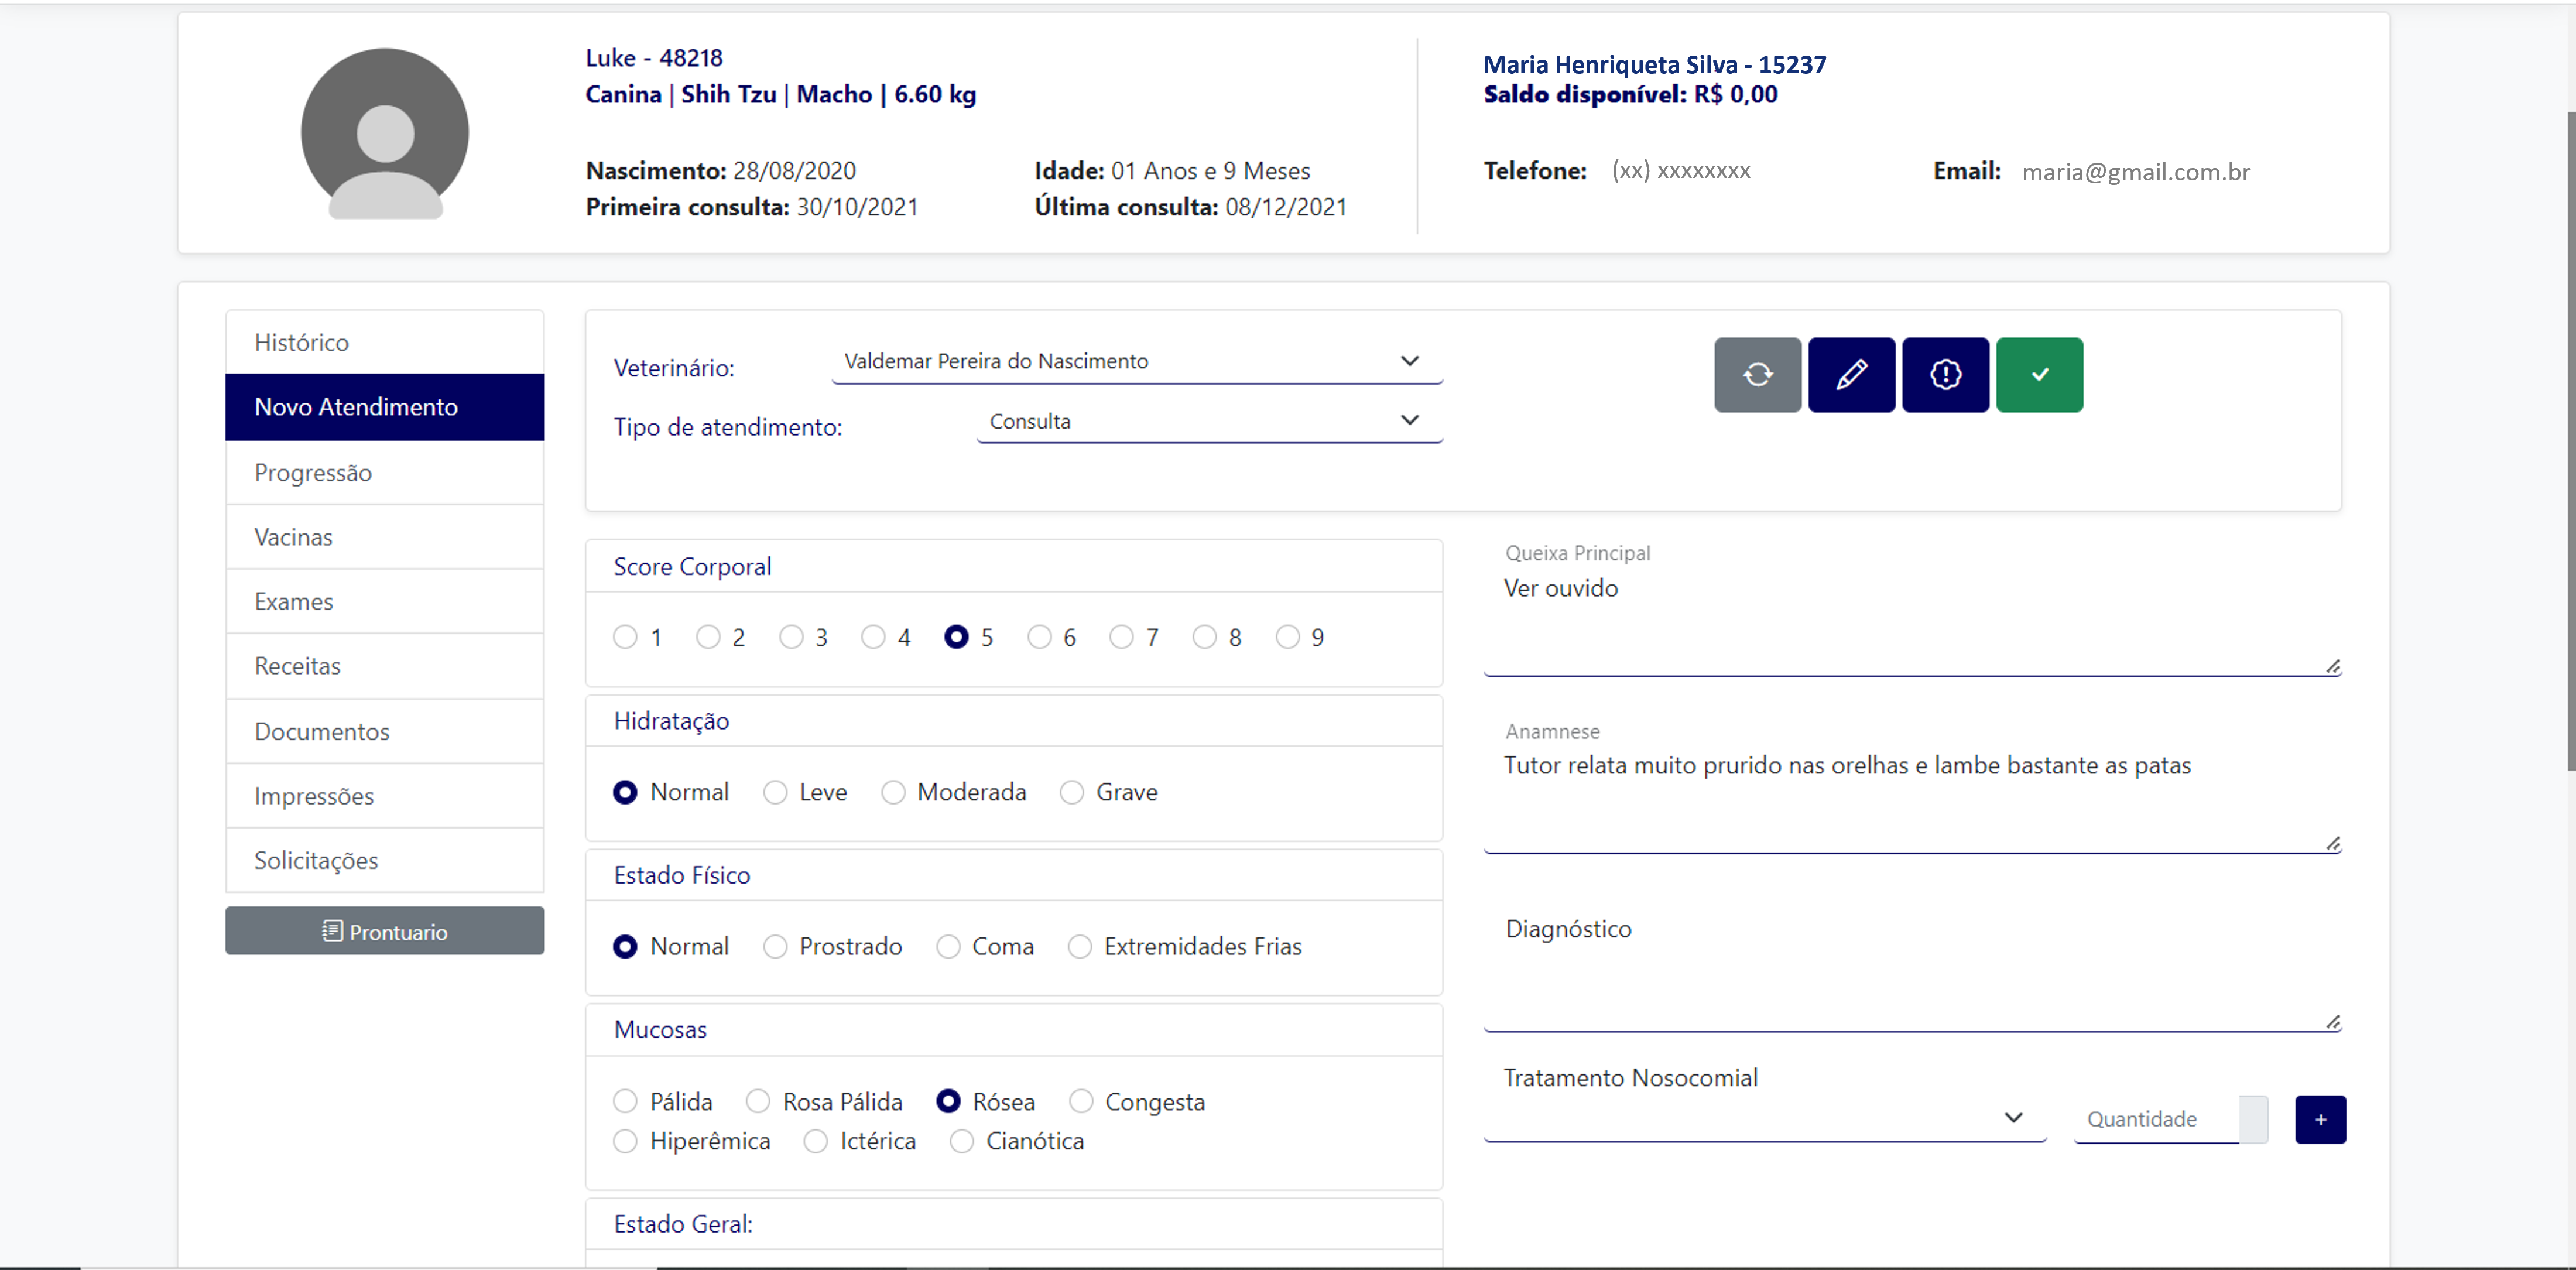Open the Exames section
Screen dimensions: 2576x1270
[385, 601]
